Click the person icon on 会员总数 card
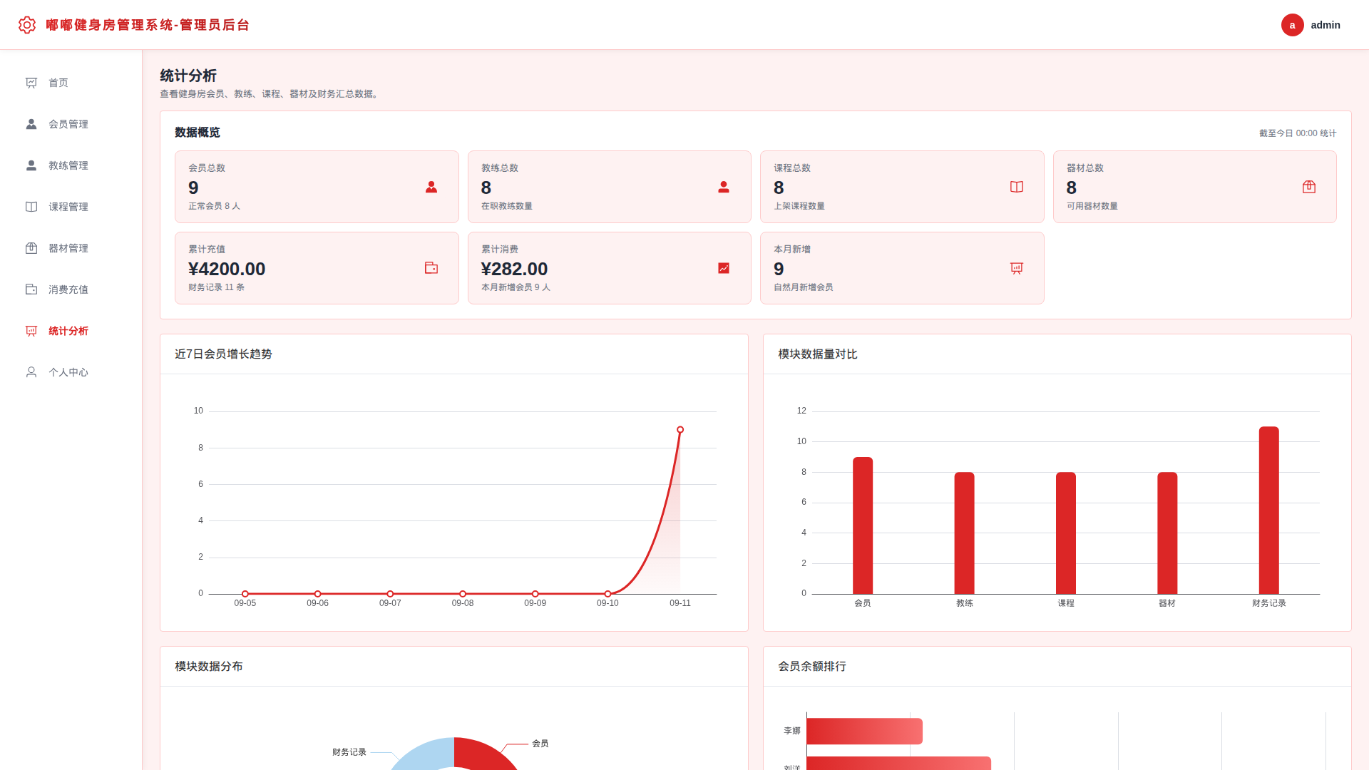The width and height of the screenshot is (1369, 770). pos(431,187)
